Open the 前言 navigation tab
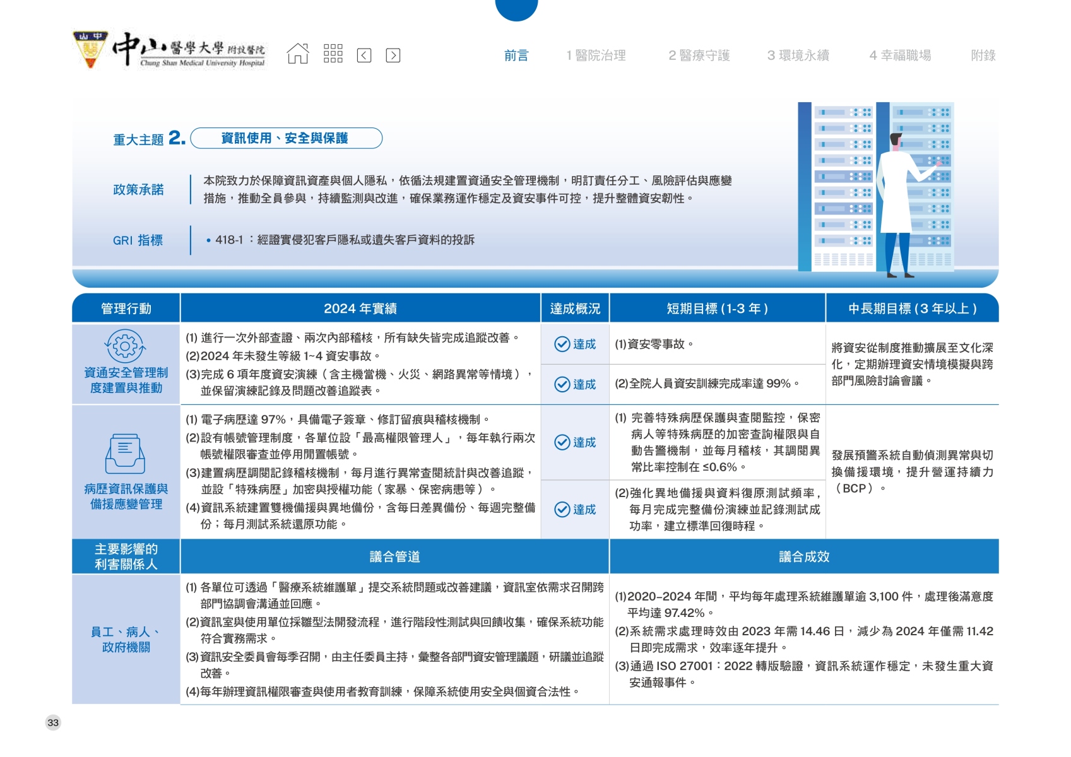Image resolution: width=1071 pixels, height=757 pixels. click(516, 56)
